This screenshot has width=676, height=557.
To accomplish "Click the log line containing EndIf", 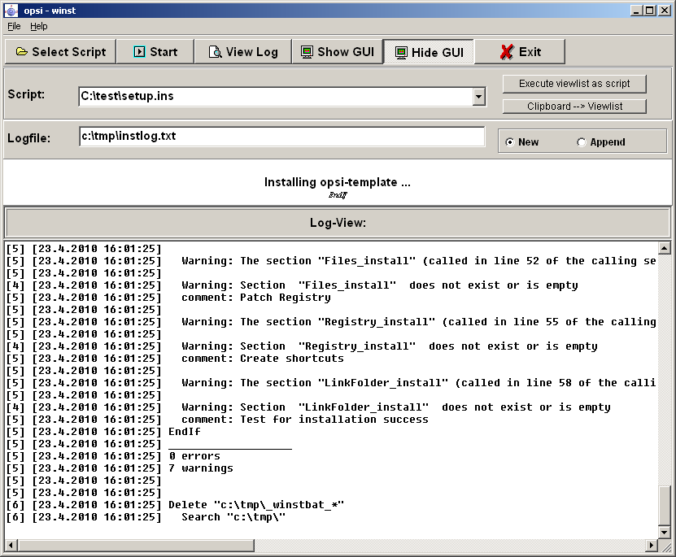I will click(x=185, y=432).
